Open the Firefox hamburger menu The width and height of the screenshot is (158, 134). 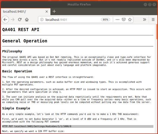click(x=153, y=20)
